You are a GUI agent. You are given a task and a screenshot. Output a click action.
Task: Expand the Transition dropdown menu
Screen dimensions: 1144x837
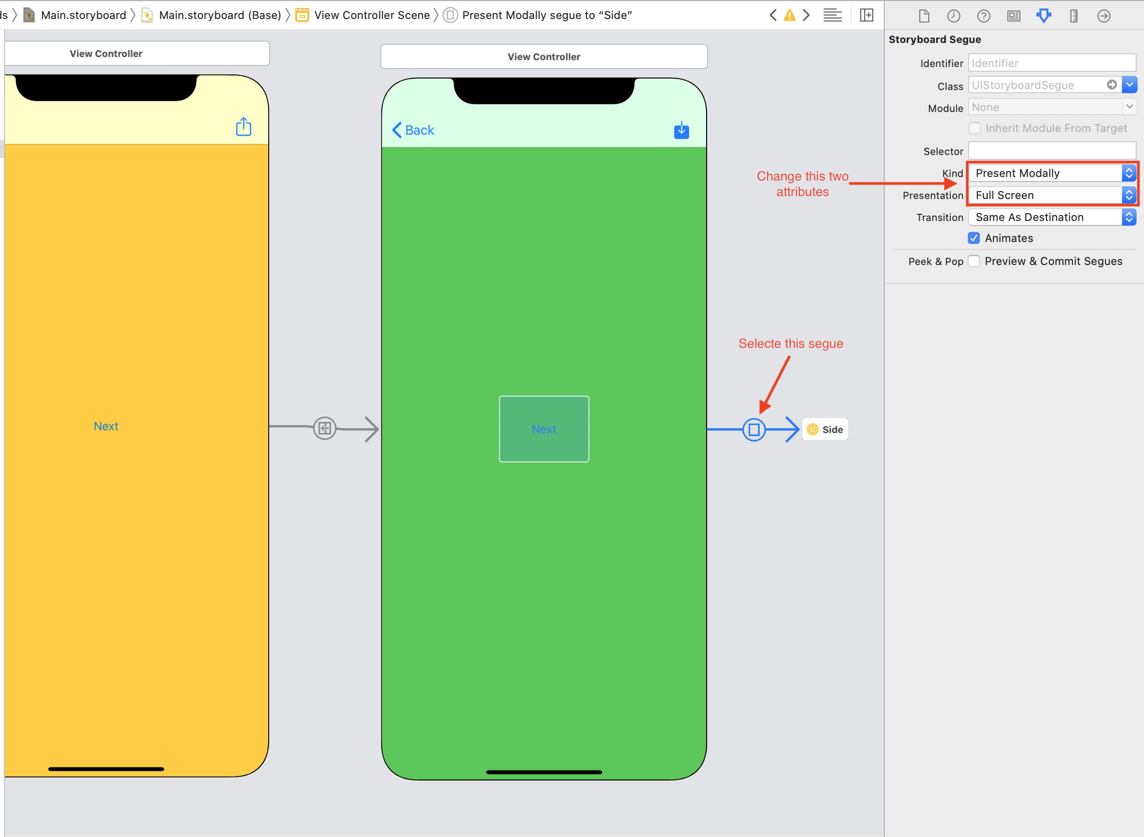(x=1129, y=217)
